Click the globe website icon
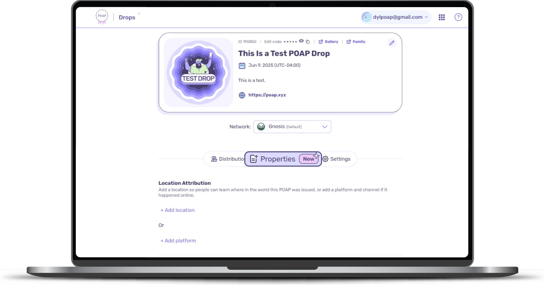 [x=242, y=95]
